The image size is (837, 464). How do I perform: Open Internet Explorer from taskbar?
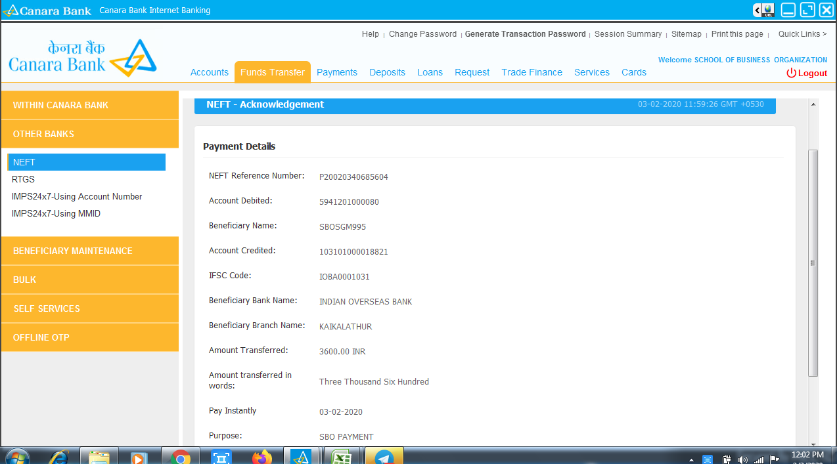(58, 457)
